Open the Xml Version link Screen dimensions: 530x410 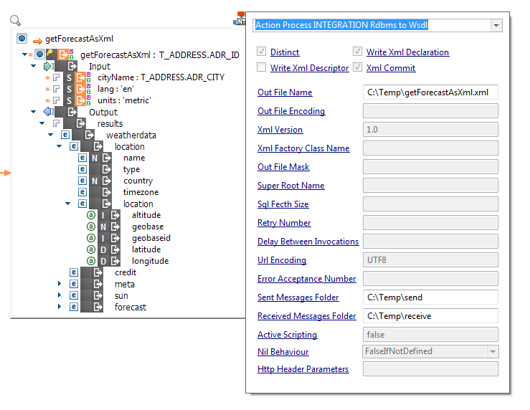[280, 130]
